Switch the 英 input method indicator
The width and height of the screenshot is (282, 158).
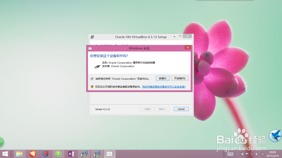(x=263, y=154)
